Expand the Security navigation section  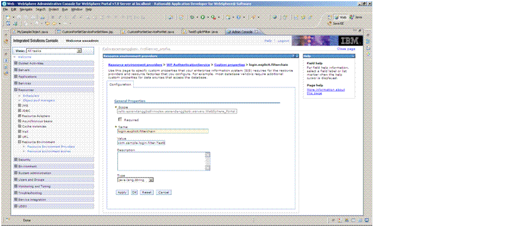15,159
